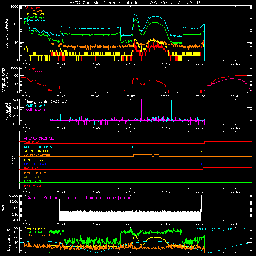Viewport: 256px width, 256px height.
Task: Click the BAD_PACKETS flag label
Action: pos(35,186)
